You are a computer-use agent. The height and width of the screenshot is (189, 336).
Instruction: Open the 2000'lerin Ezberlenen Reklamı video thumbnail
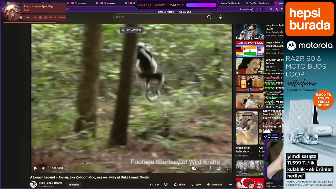click(x=250, y=66)
